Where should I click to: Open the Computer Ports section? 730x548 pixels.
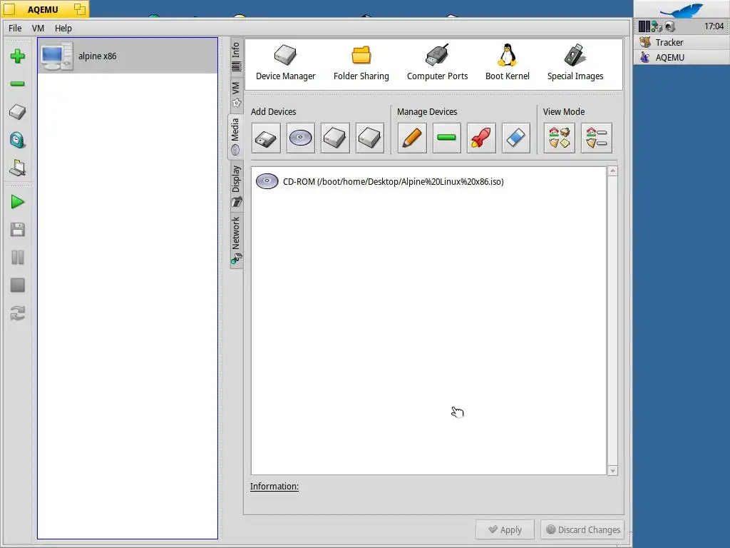437,63
